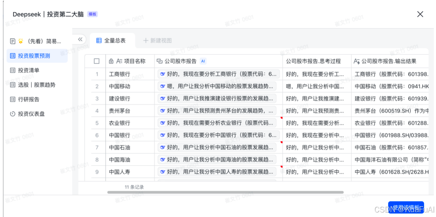Click the table icon beside 行研报告

(x=13, y=99)
